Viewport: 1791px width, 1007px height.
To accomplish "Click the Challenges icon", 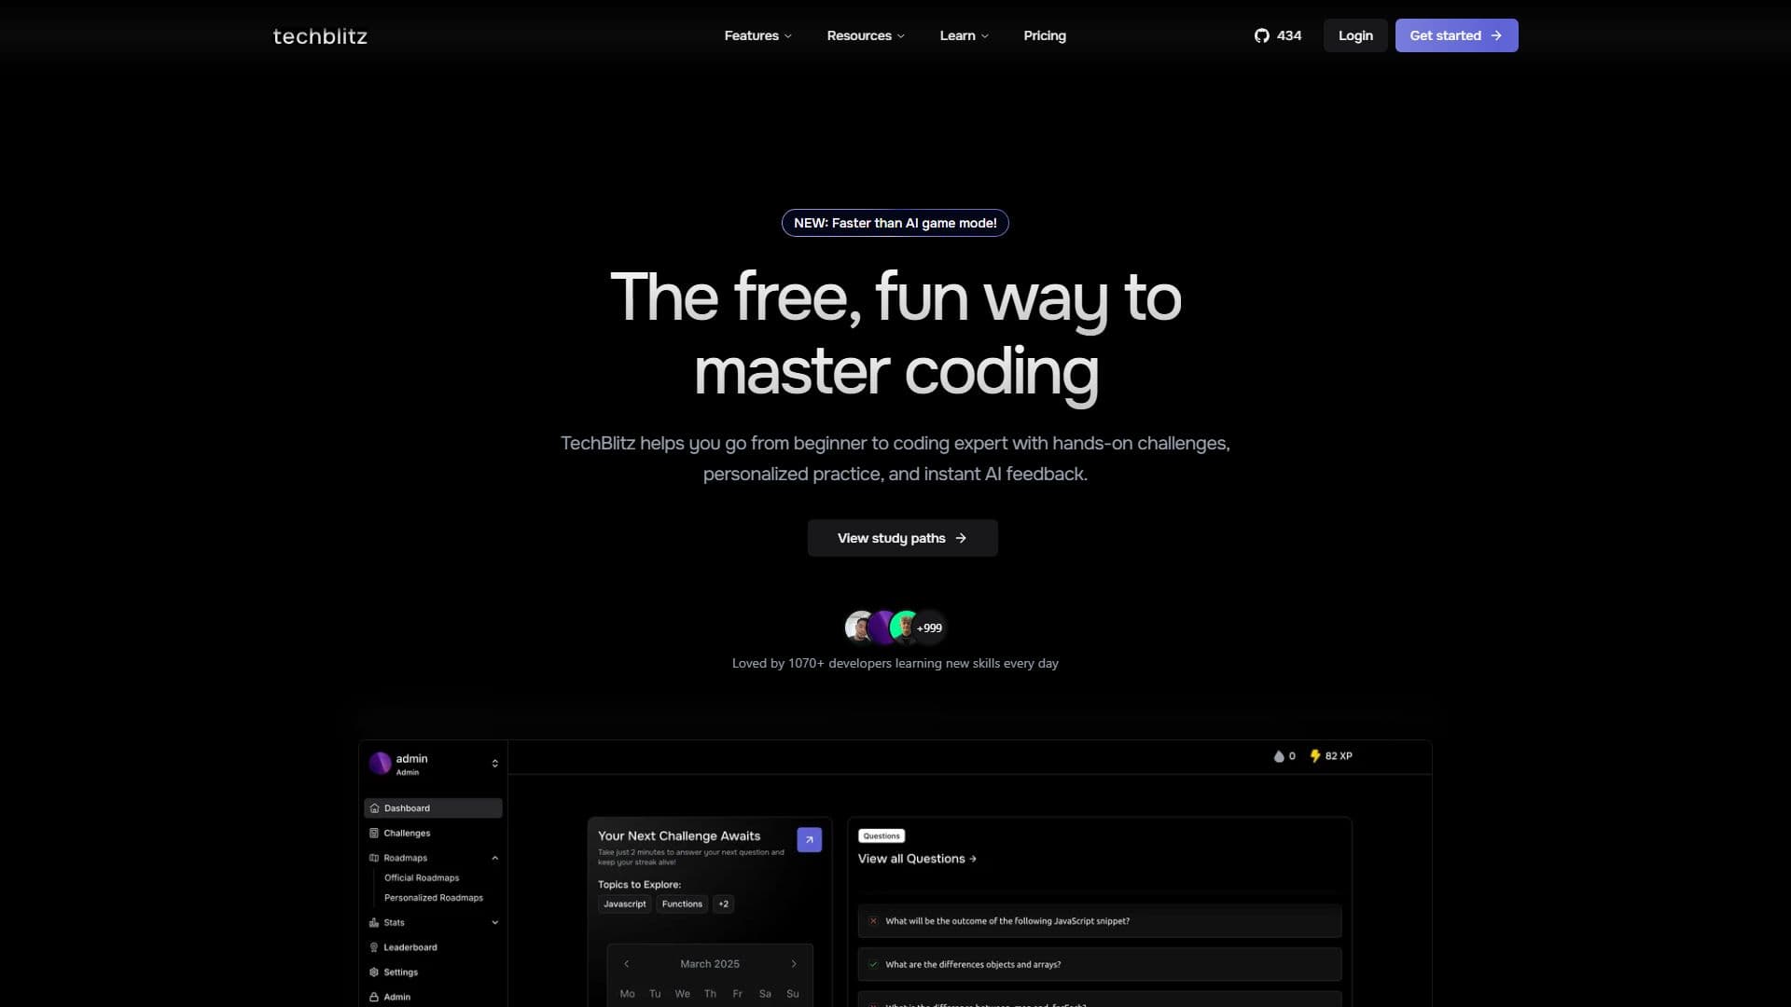I will click(x=374, y=834).
